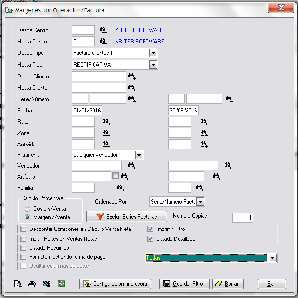This screenshot has width=298, height=298.
Task: Click the starting Familia input field
Action: click(x=83, y=188)
